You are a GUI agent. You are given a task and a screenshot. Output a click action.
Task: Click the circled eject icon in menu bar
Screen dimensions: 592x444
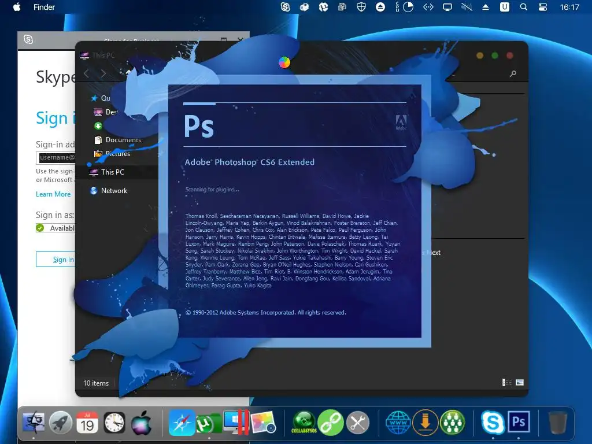click(380, 7)
